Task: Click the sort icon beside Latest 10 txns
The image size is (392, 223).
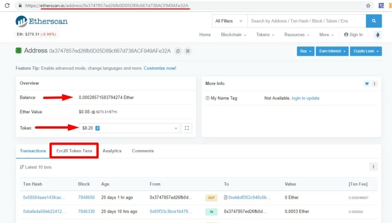Action: [x=22, y=167]
